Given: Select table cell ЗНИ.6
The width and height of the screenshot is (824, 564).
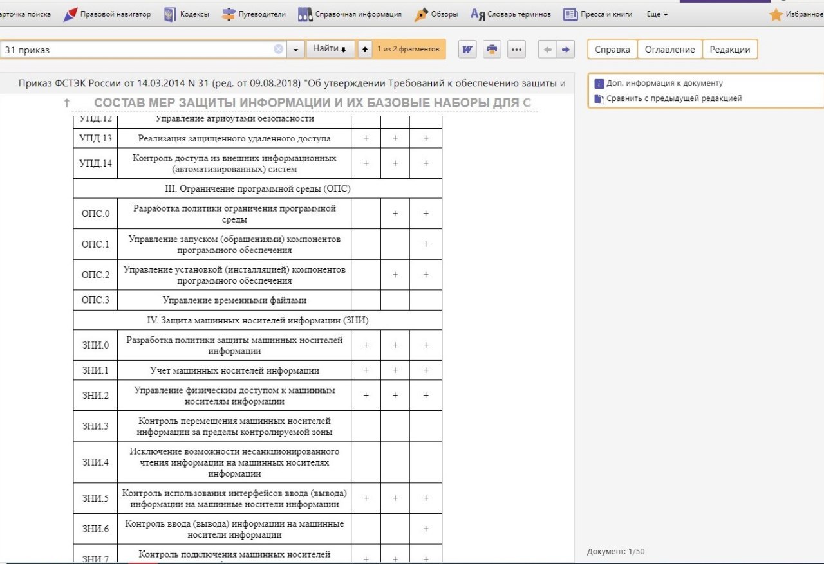Looking at the screenshot, I should point(95,529).
